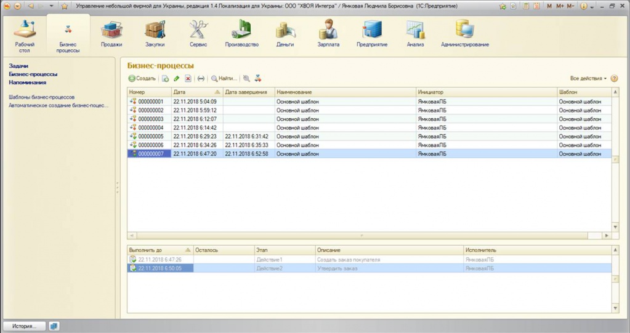Click the Этап column header
The image size is (630, 333).
tap(285, 250)
